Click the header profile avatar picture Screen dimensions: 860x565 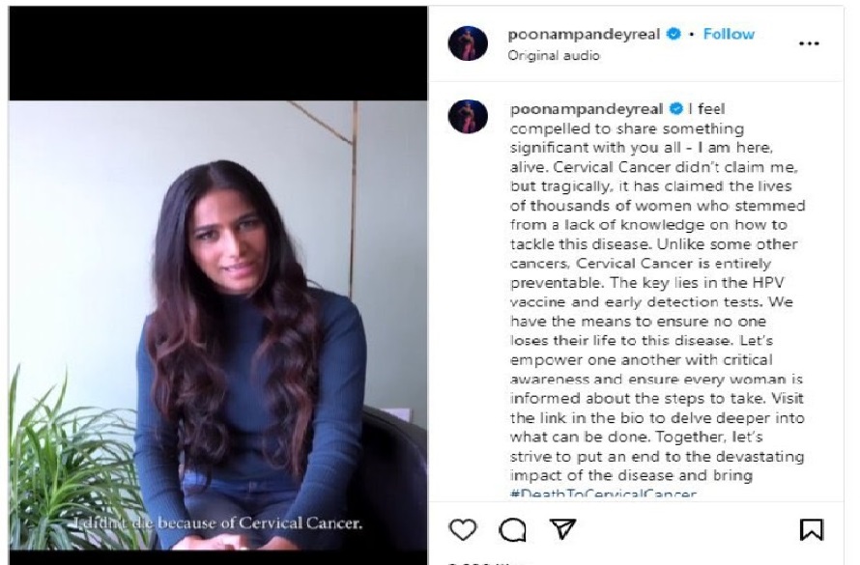click(x=468, y=43)
